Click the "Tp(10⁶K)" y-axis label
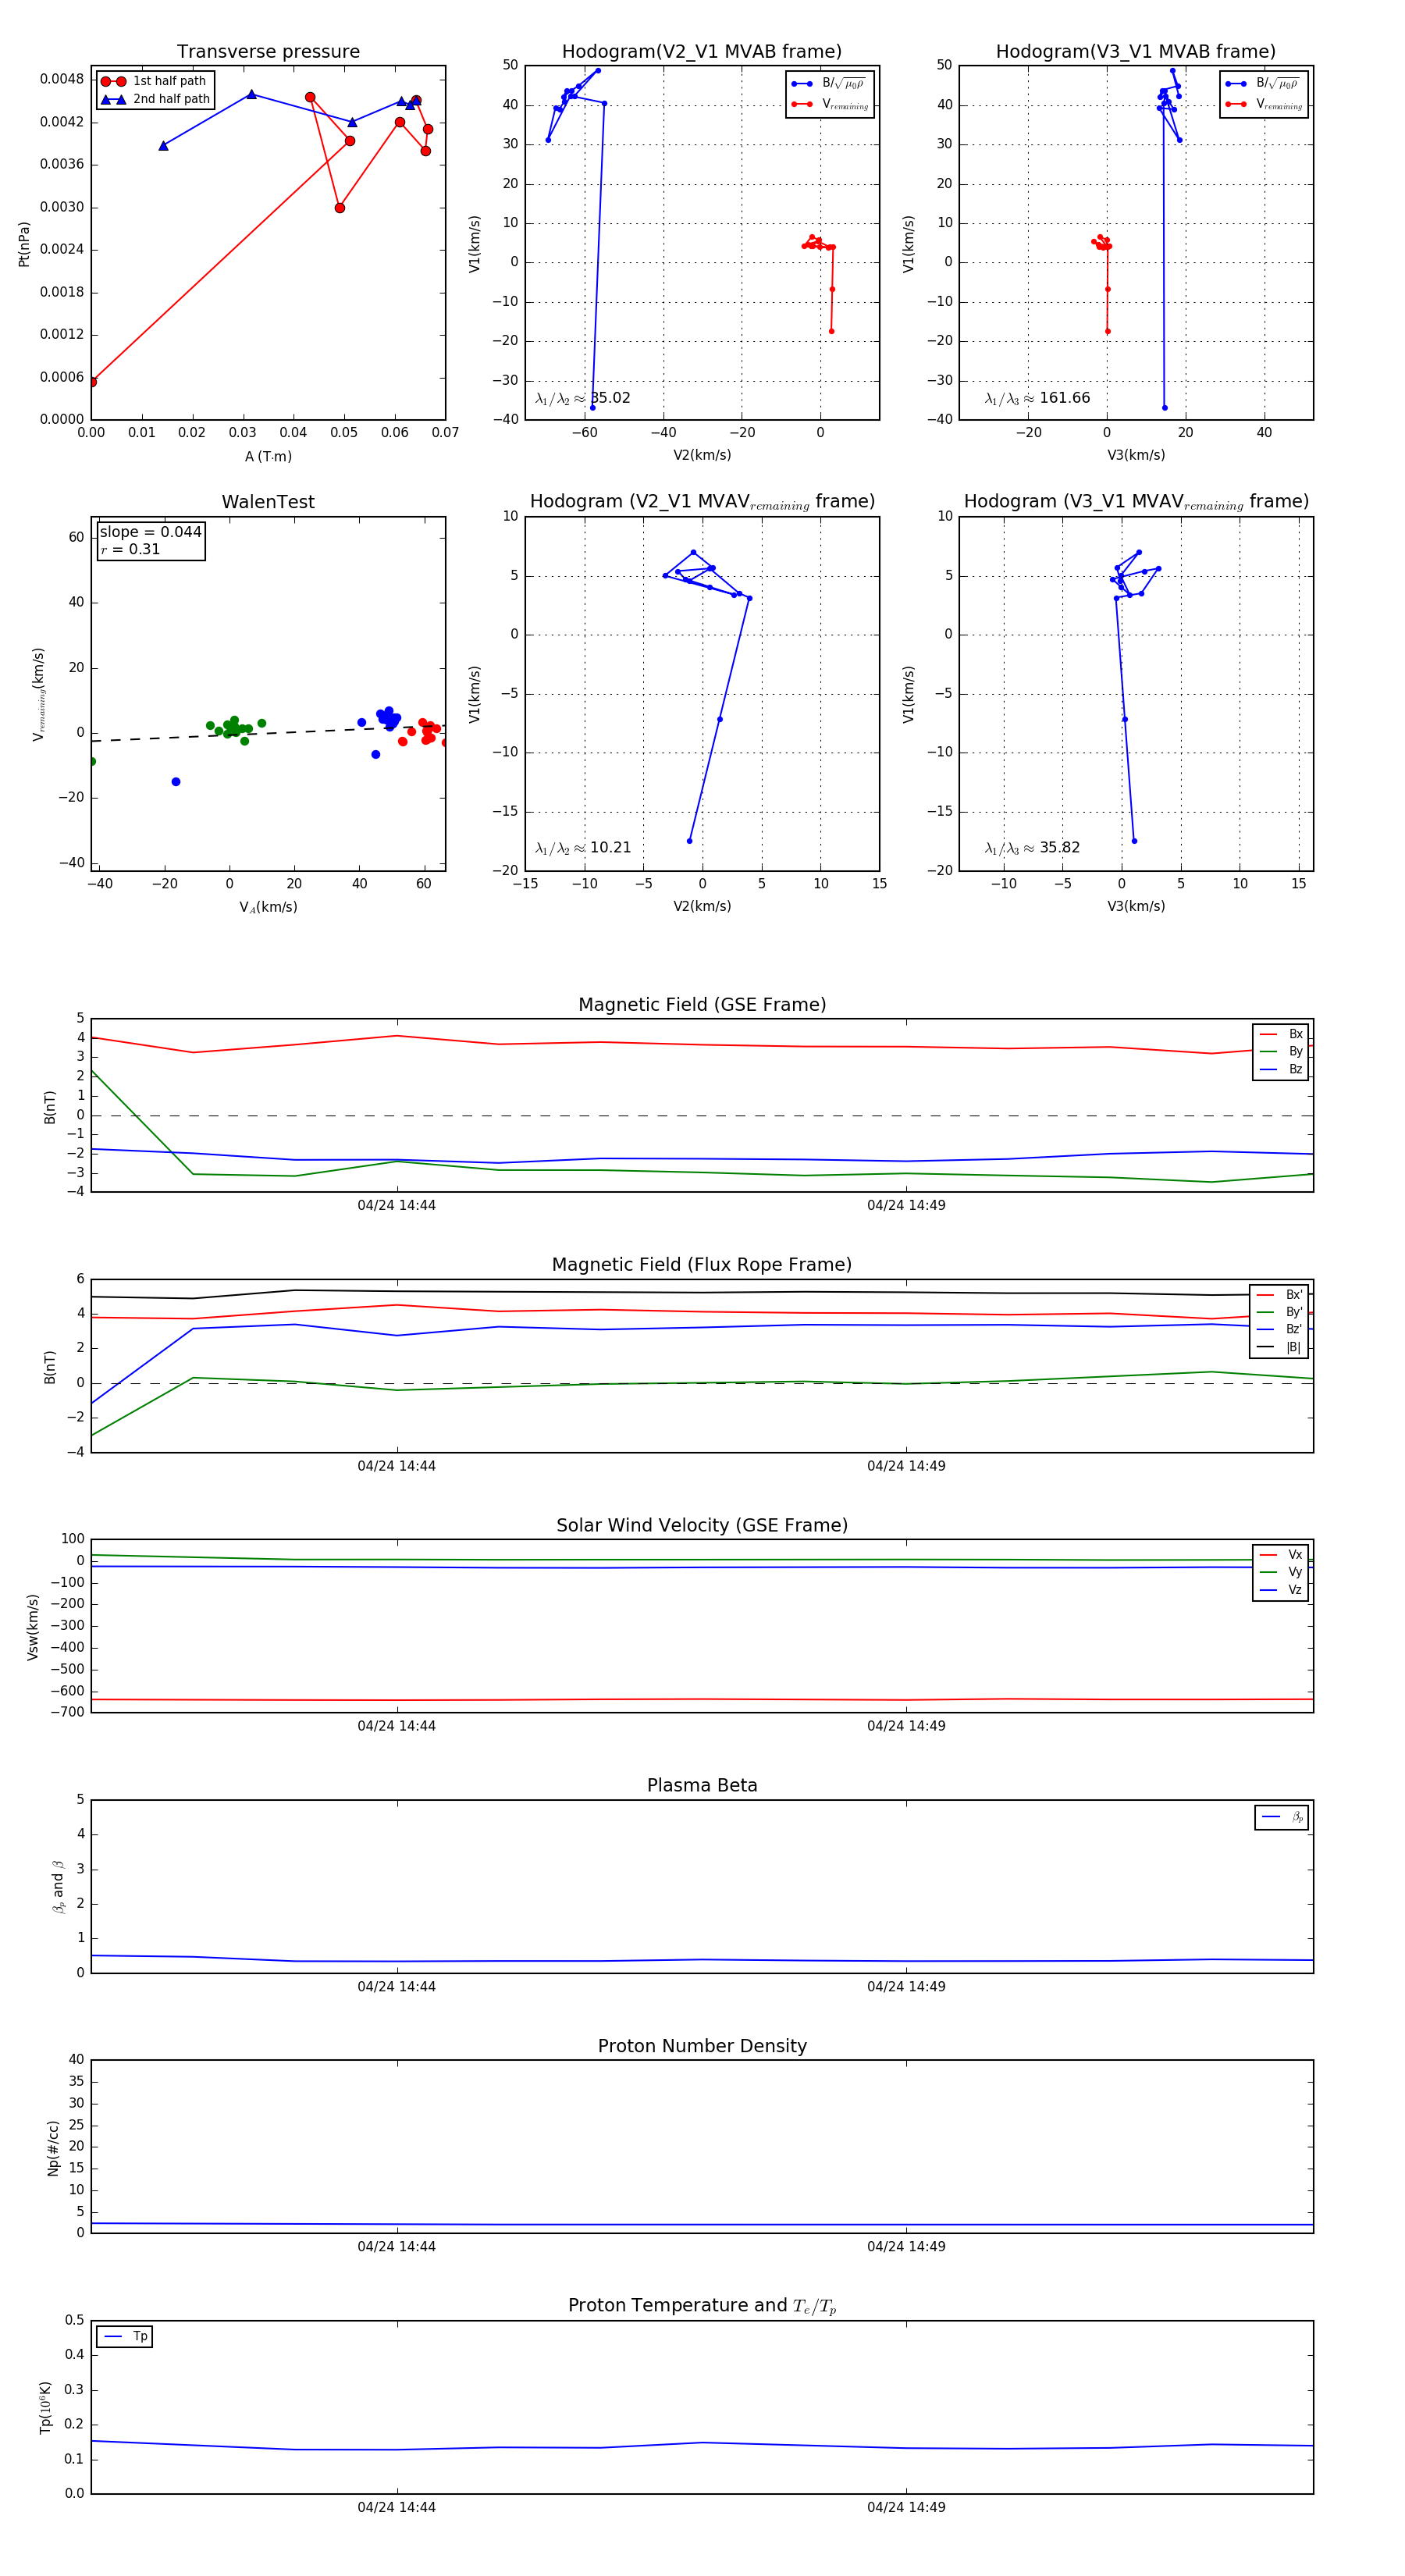Viewport: 1405px width, 2576px height. point(45,2407)
